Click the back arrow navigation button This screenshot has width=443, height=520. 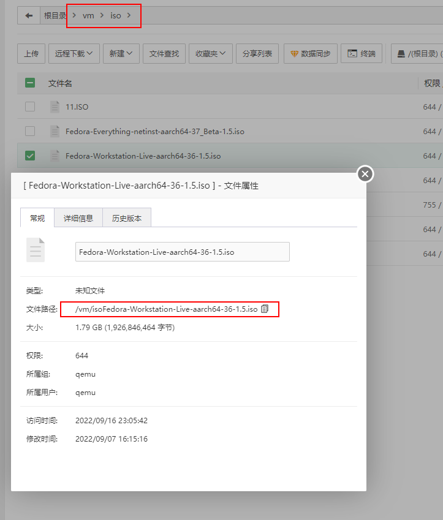click(x=29, y=16)
